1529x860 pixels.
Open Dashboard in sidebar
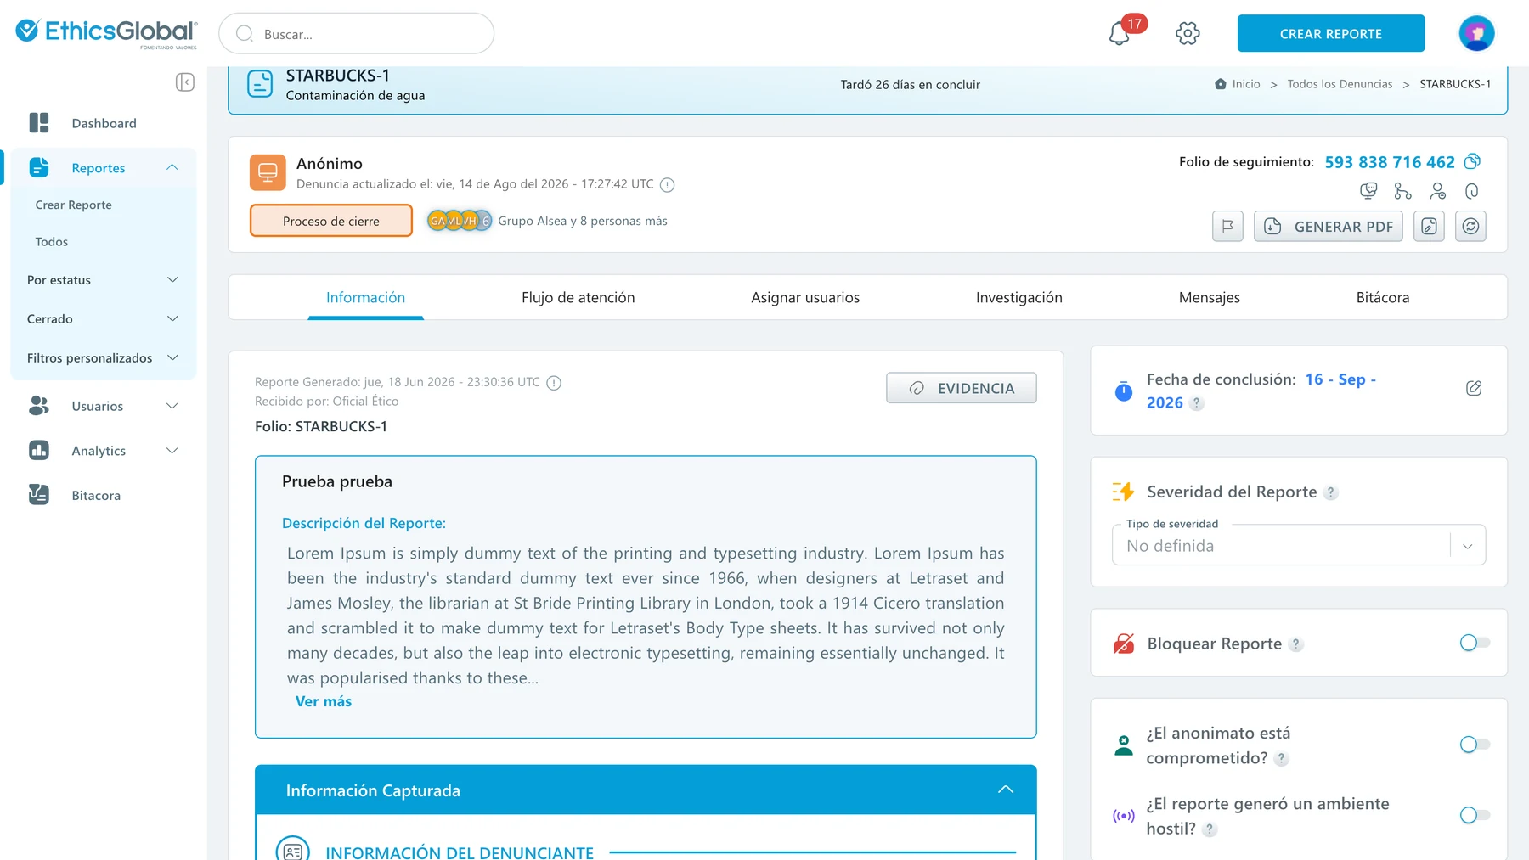pyautogui.click(x=104, y=123)
